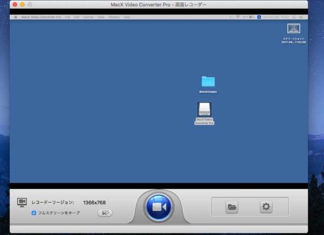Start recording with the blue camera button
The width and height of the screenshot is (324, 235).
(x=158, y=207)
